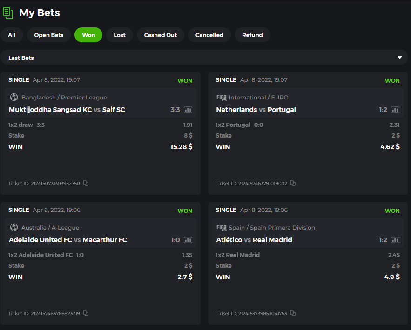The width and height of the screenshot is (411, 330).
Task: Select the Won filter tab
Action: point(88,35)
